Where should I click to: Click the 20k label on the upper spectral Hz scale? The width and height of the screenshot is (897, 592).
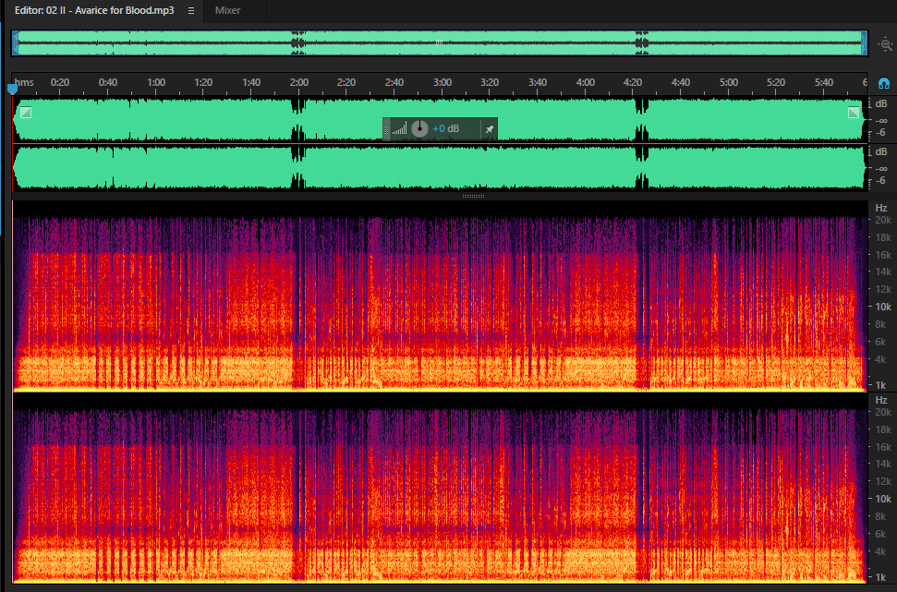(883, 220)
